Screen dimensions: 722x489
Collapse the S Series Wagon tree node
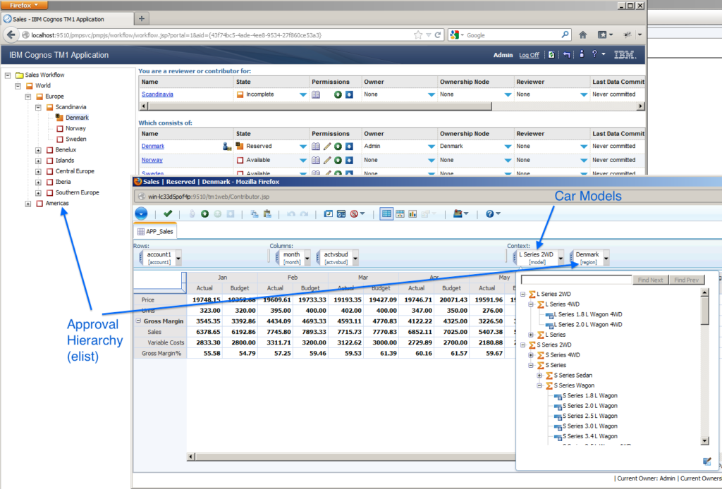coord(539,384)
